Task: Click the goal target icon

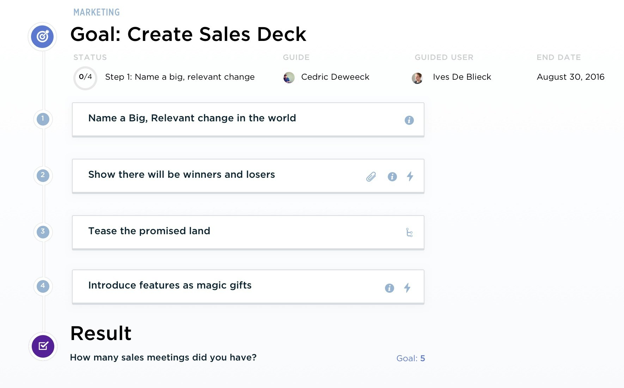Action: pyautogui.click(x=42, y=36)
